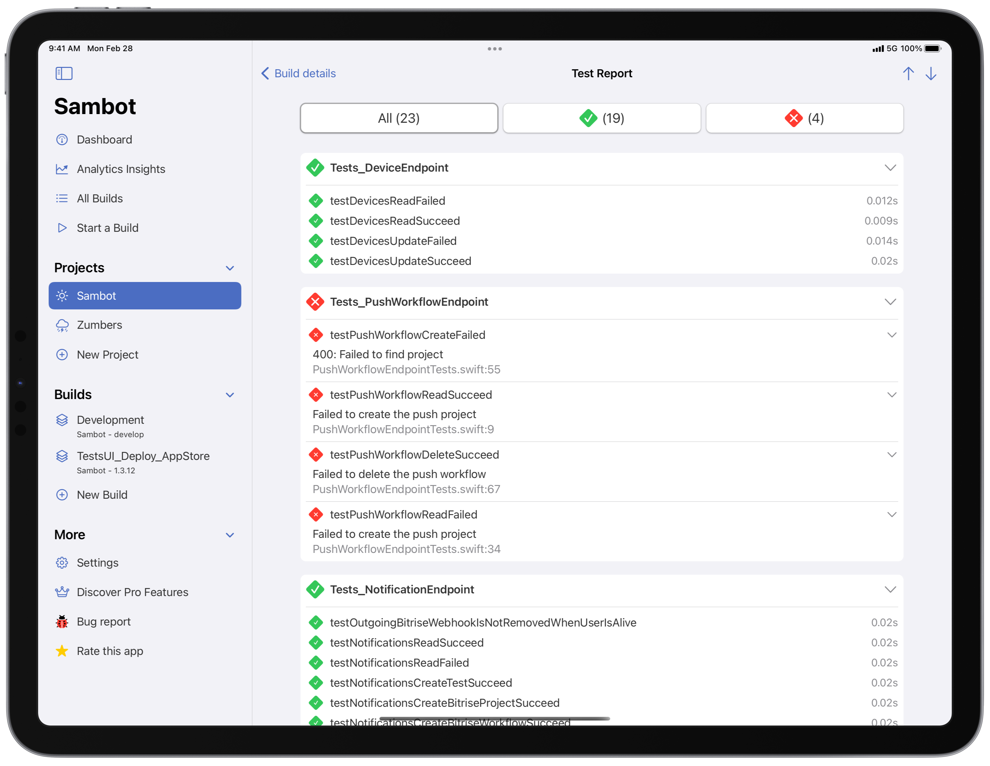
Task: Collapse testPushWorkflowDeleteSucceed details chevron
Action: (892, 455)
